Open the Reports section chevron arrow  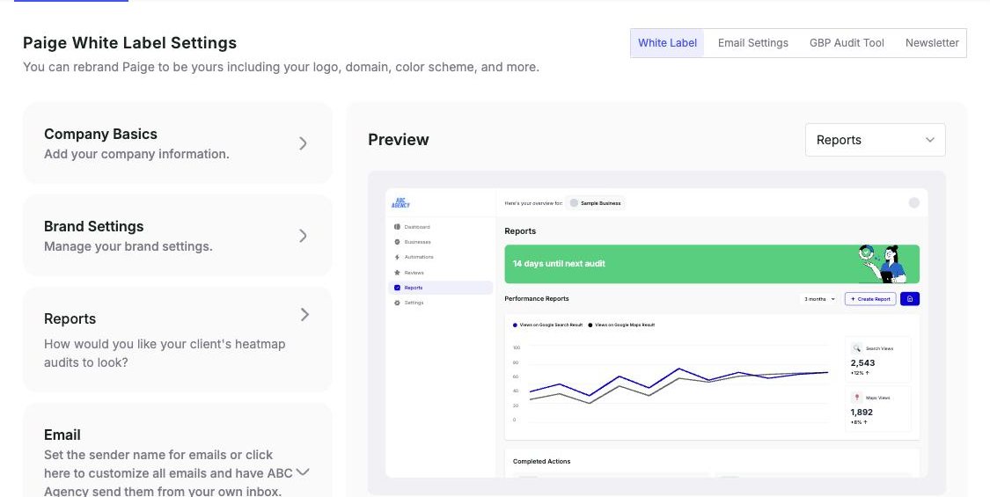click(x=305, y=315)
